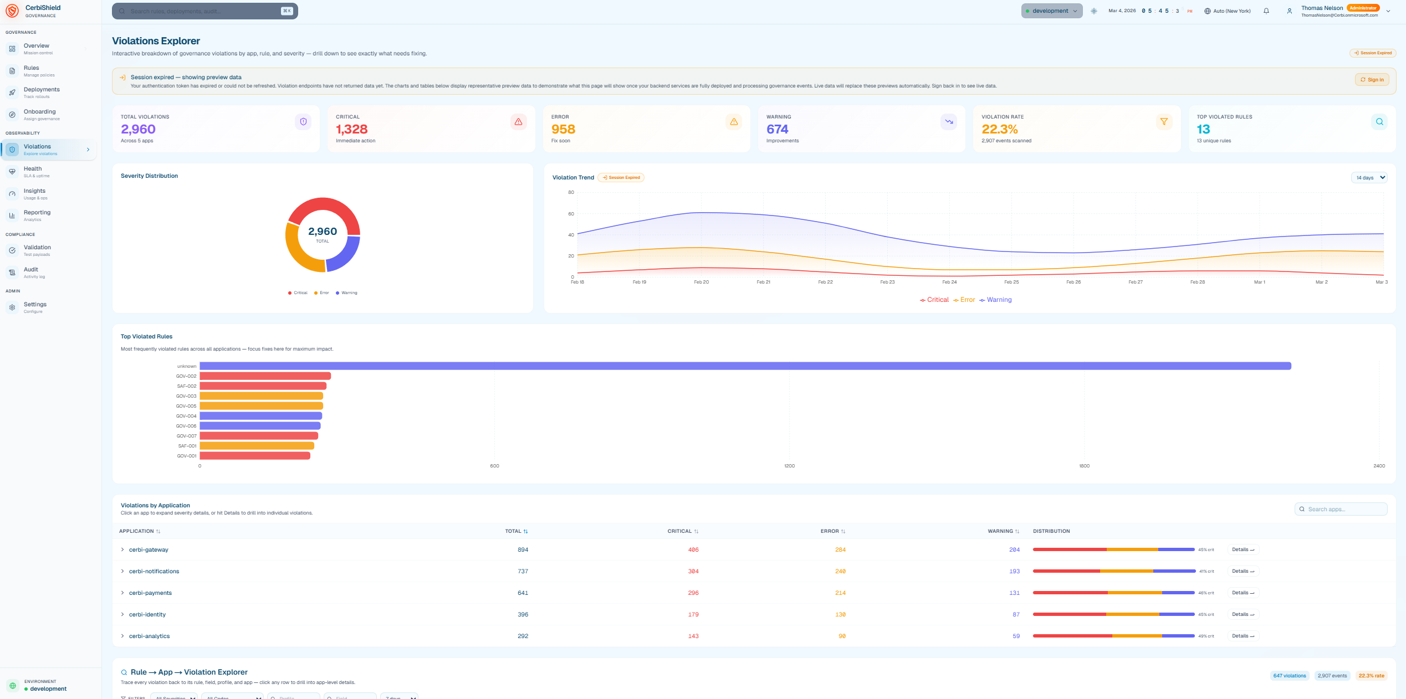Open the 14 days range dropdown
Viewport: 1406px width, 699px height.
pos(1369,178)
